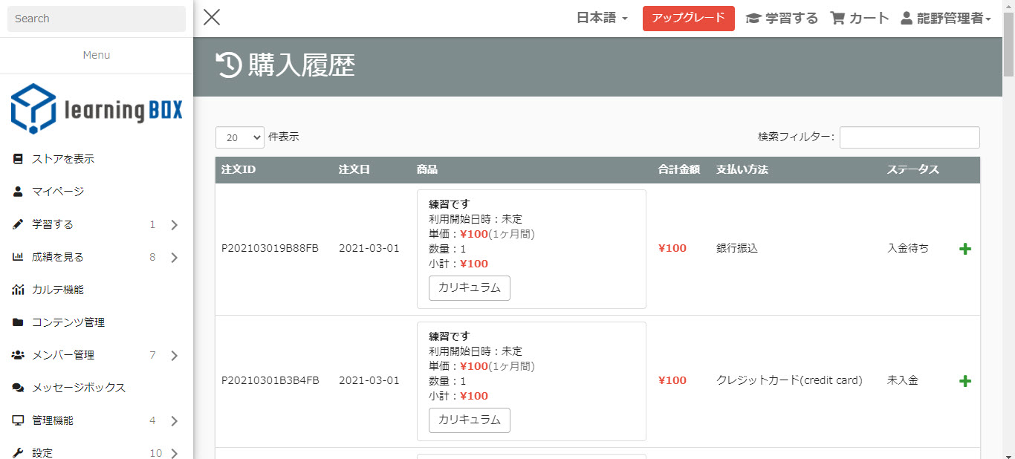Open the shopping cart icon
Viewport: 1015px width, 459px height.
pyautogui.click(x=838, y=19)
